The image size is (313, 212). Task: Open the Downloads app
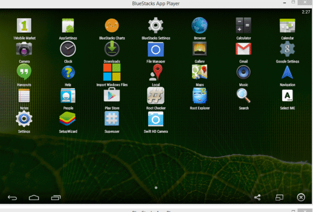[112, 49]
